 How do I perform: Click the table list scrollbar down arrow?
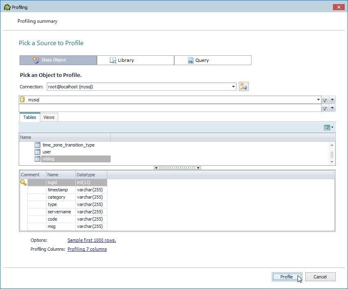[332, 162]
